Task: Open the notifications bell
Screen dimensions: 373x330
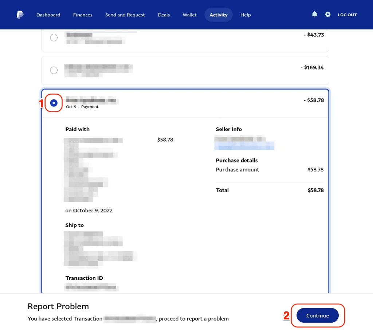Action: point(315,15)
